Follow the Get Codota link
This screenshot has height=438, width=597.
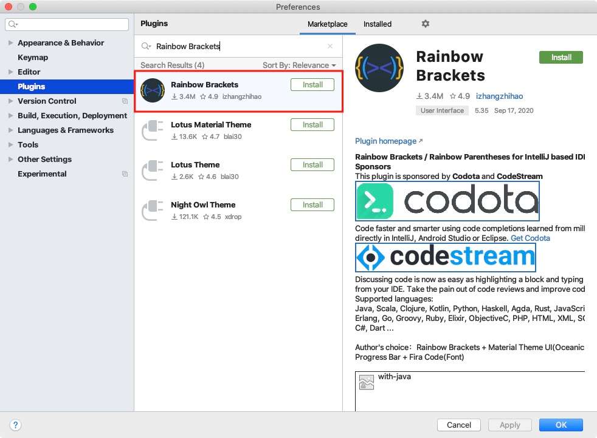click(x=530, y=238)
